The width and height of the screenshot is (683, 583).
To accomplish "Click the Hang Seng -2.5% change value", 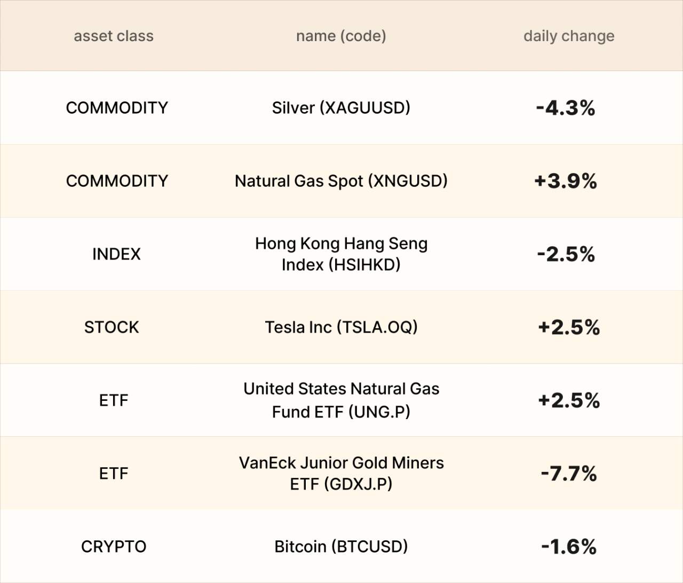I will (566, 255).
